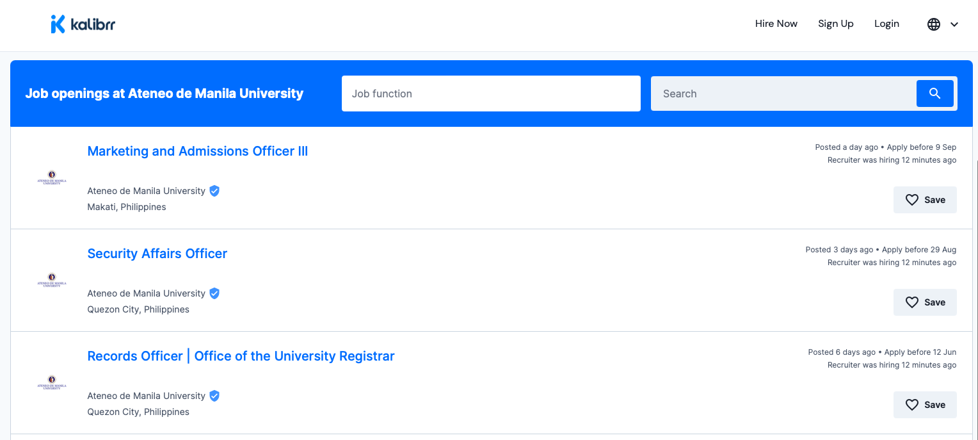Viewport: 978px width, 440px height.
Task: Click verified badge on Security Affairs company
Action: [214, 293]
